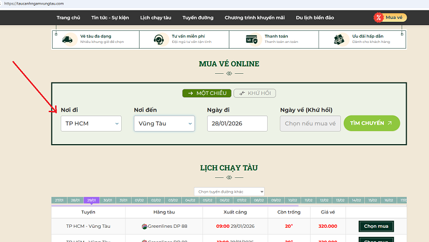The height and width of the screenshot is (242, 429).
Task: Select the 29/01 date in schedule strip
Action: 91,200
